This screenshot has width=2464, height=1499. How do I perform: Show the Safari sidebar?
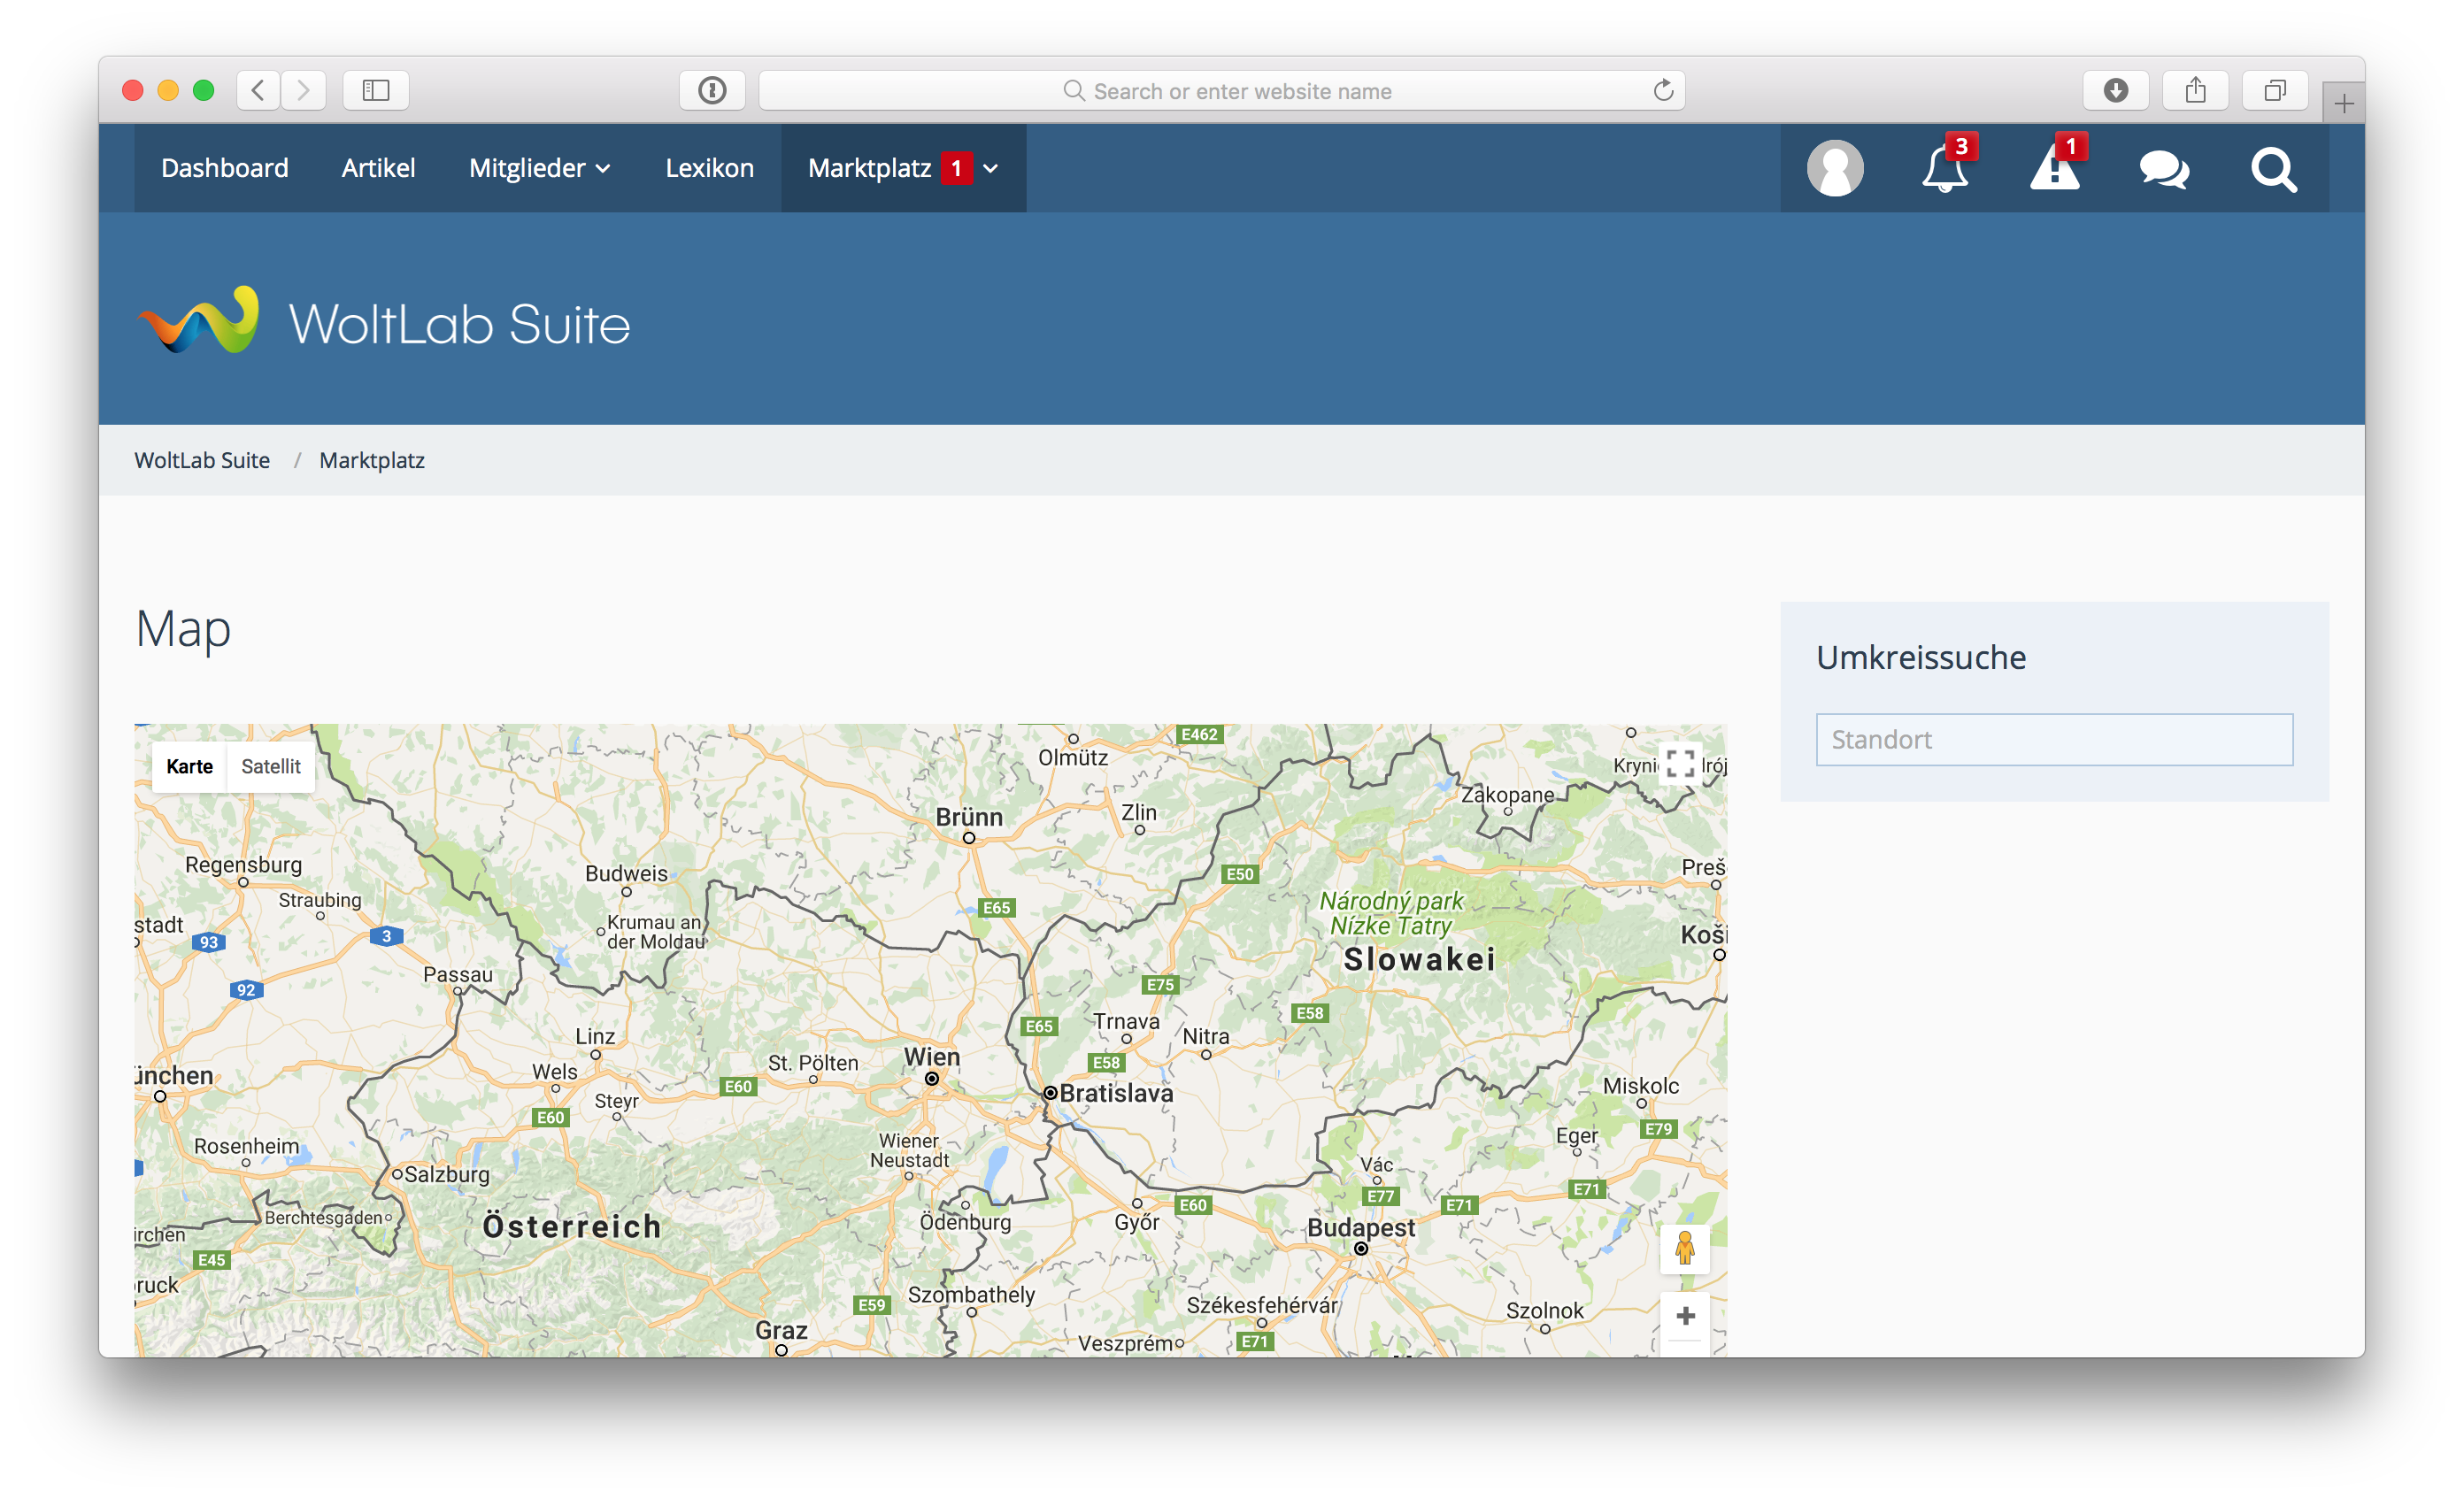(x=376, y=91)
